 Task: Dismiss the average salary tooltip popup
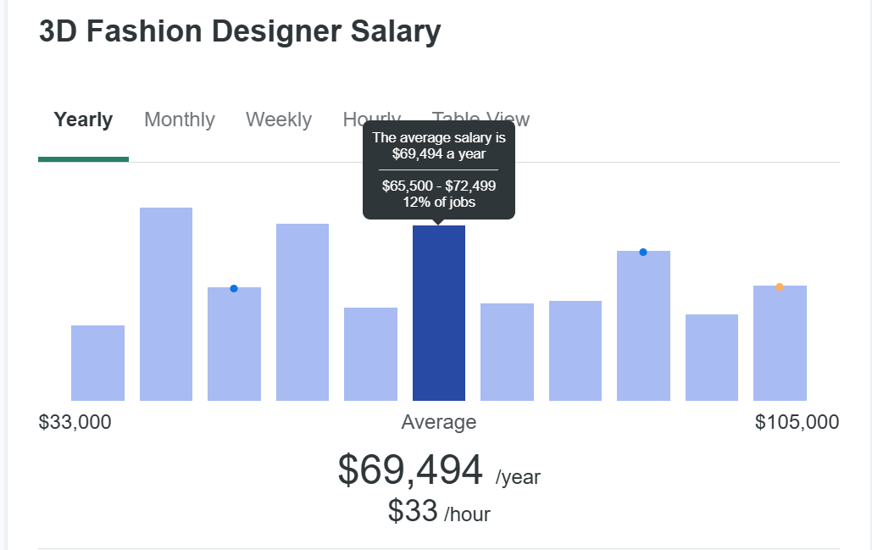440,169
